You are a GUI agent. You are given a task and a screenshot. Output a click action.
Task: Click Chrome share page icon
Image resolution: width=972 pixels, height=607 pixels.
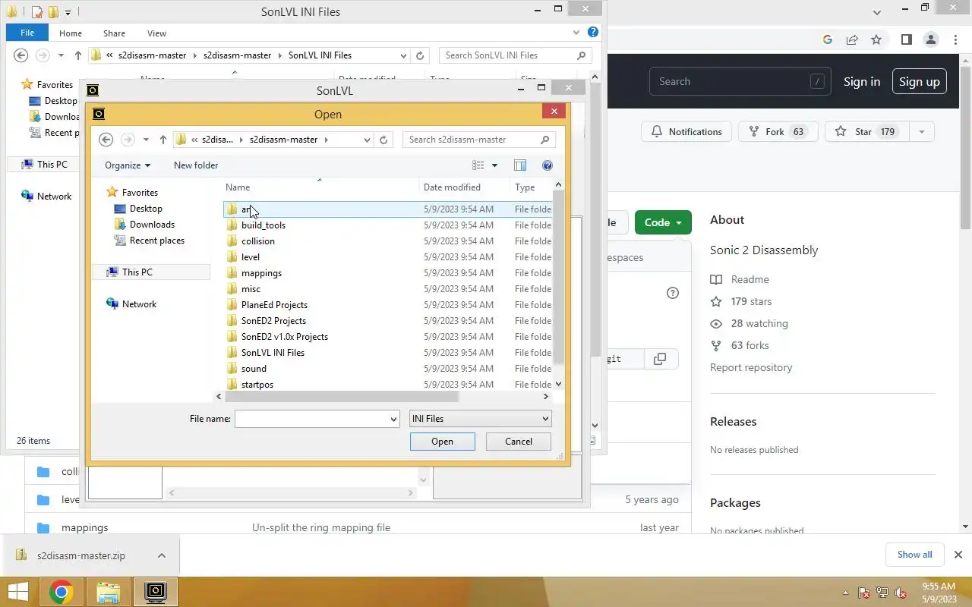(852, 40)
